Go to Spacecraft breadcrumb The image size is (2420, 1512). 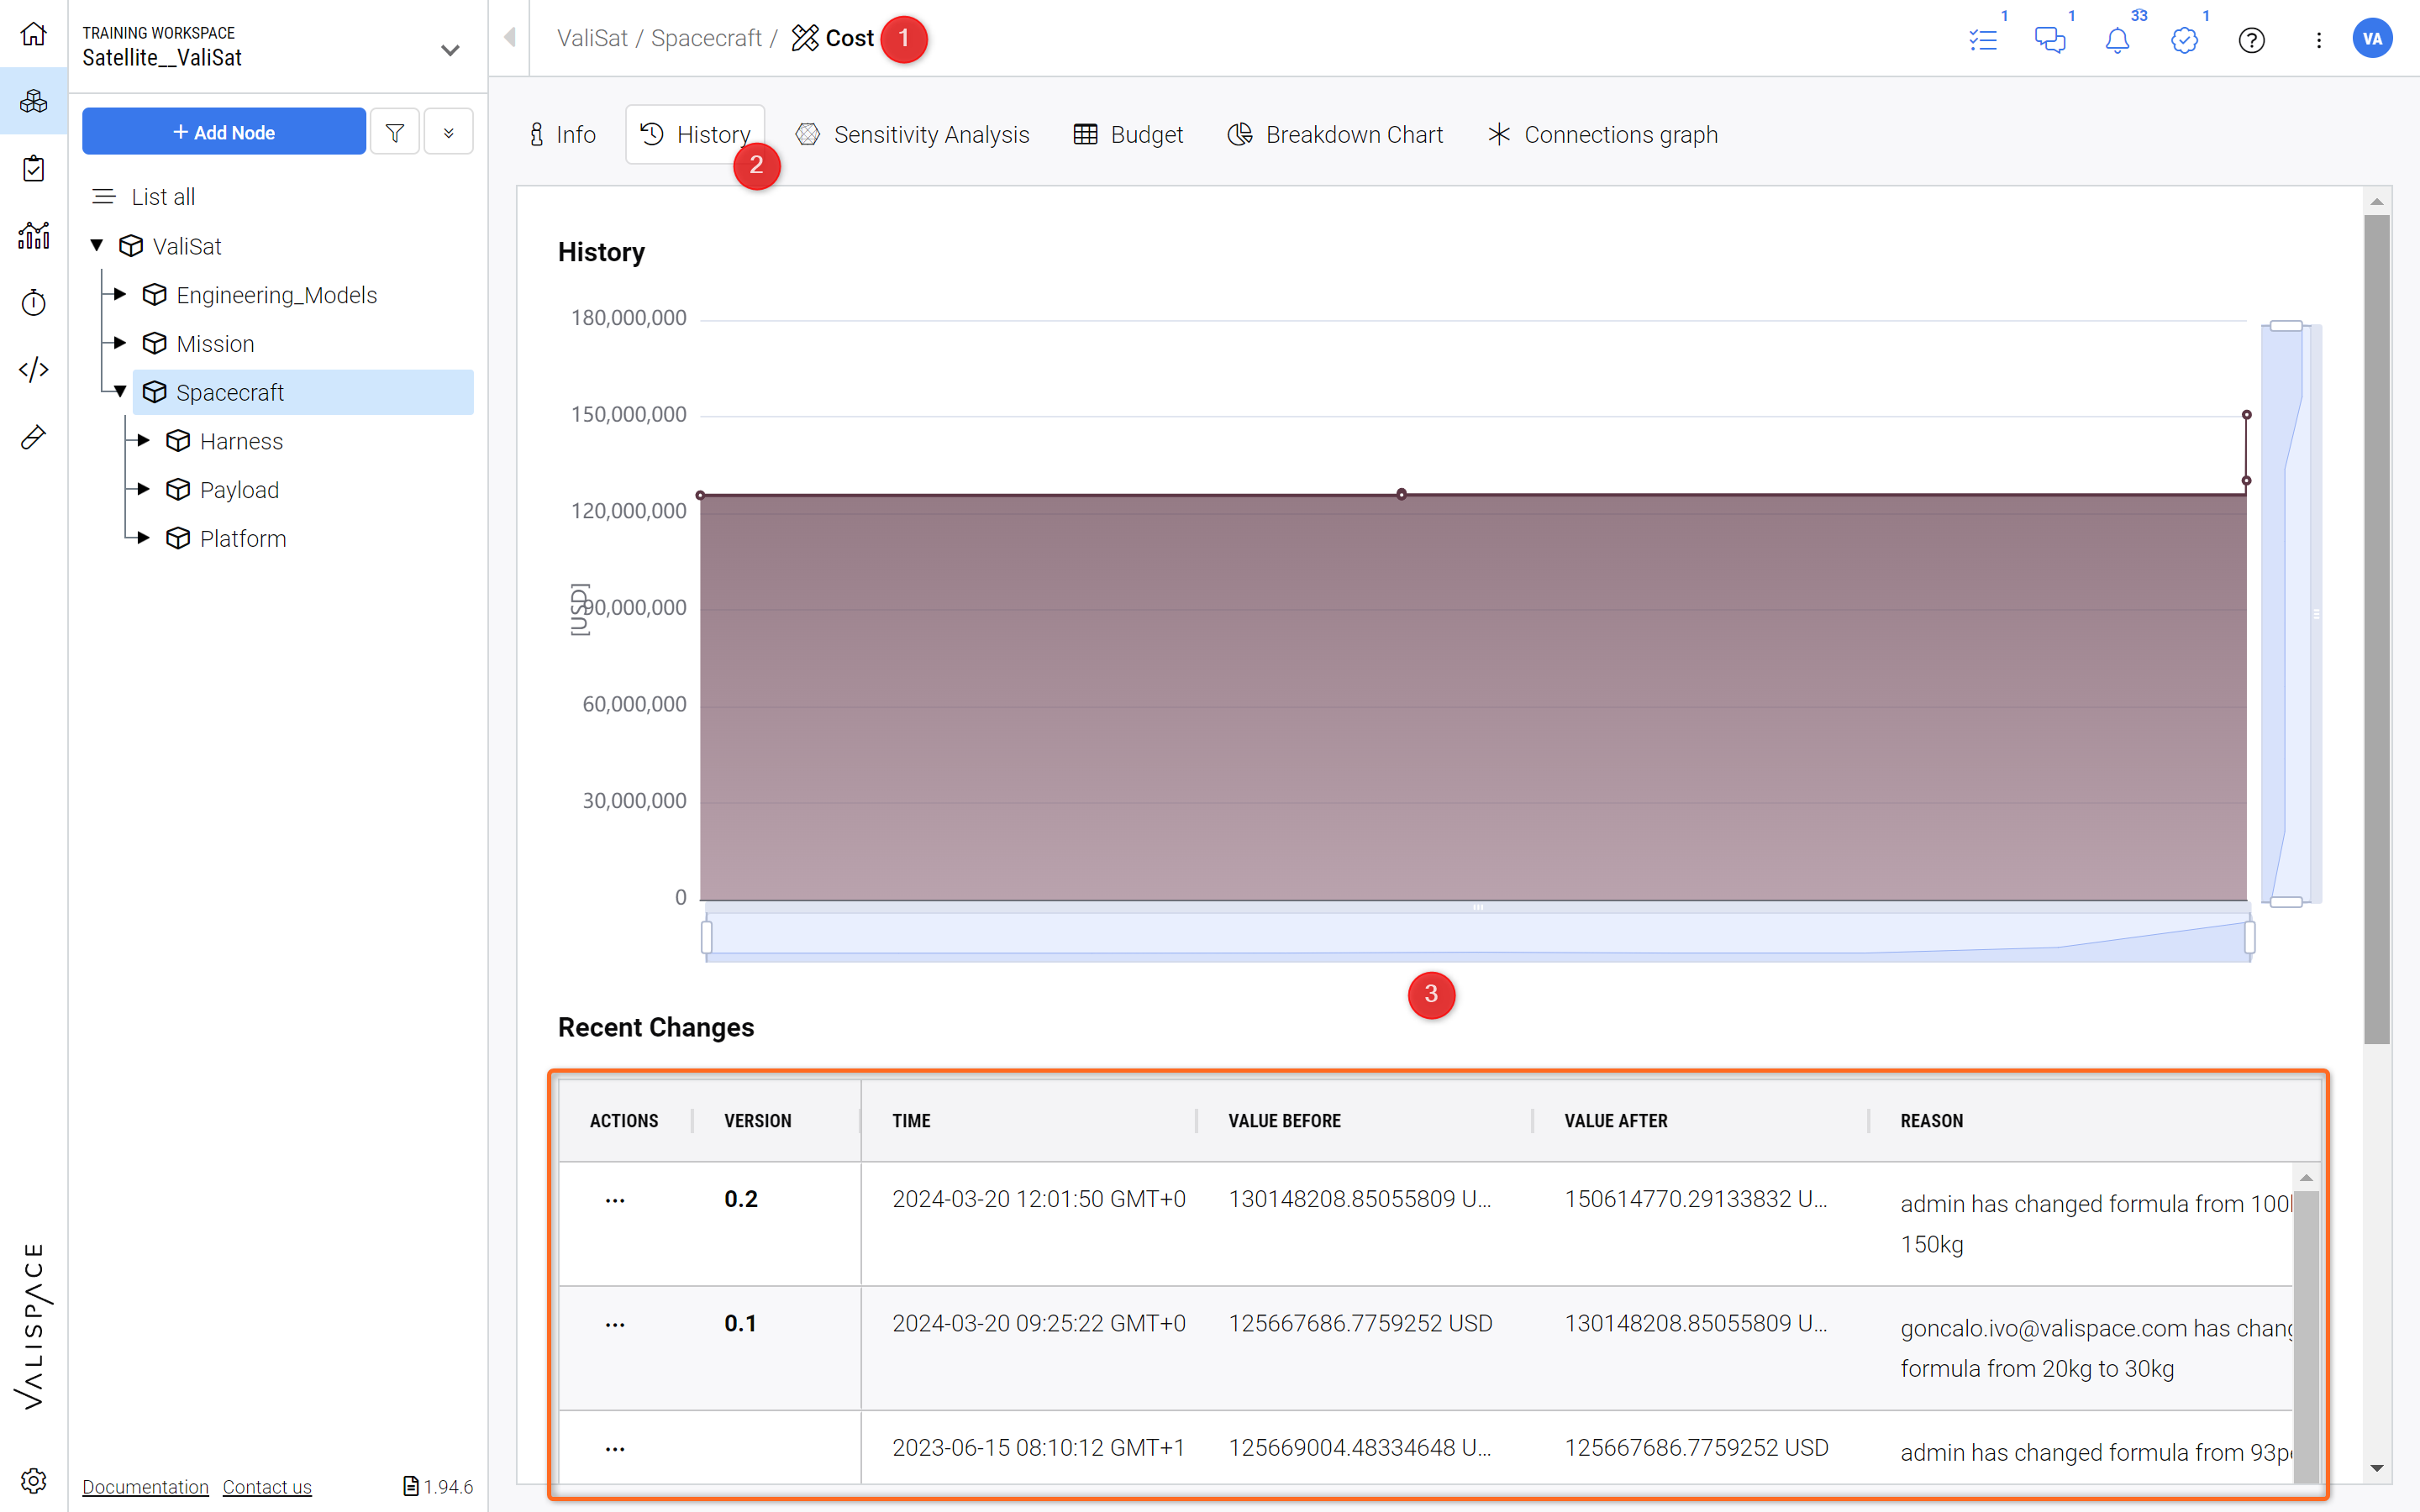[706, 38]
